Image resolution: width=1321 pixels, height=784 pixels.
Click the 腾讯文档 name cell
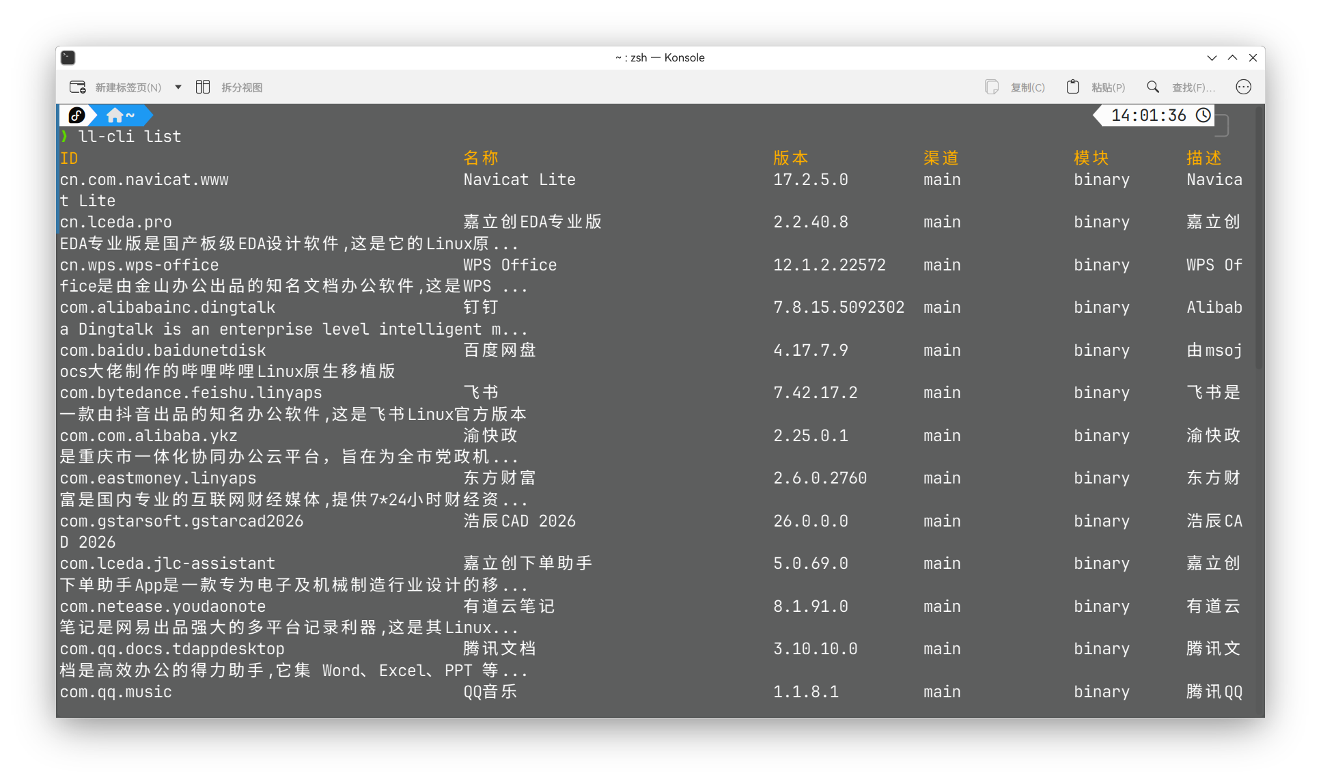coord(499,649)
